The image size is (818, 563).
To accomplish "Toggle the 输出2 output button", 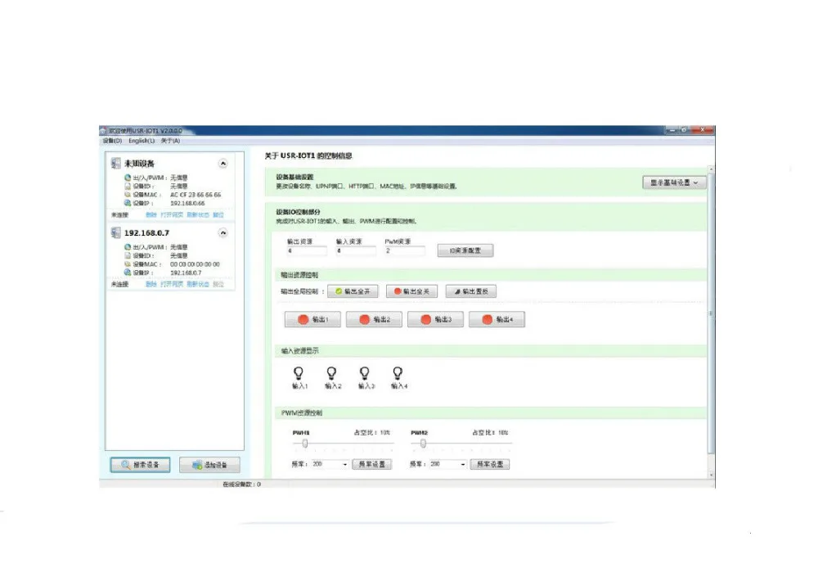I will coord(374,319).
